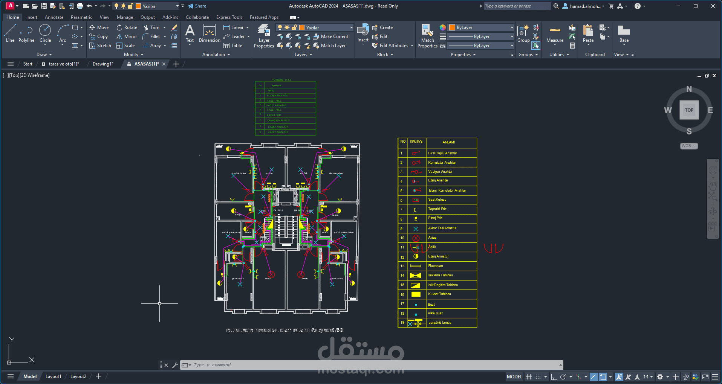Click the Share button

197,6
